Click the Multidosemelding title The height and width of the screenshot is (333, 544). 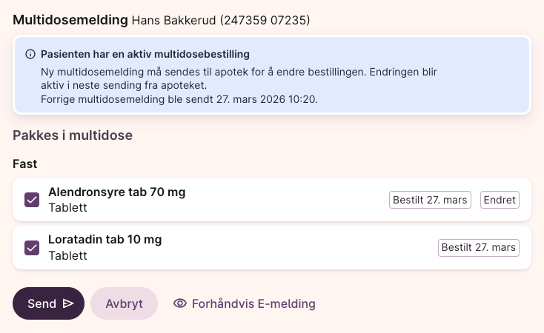click(x=70, y=19)
